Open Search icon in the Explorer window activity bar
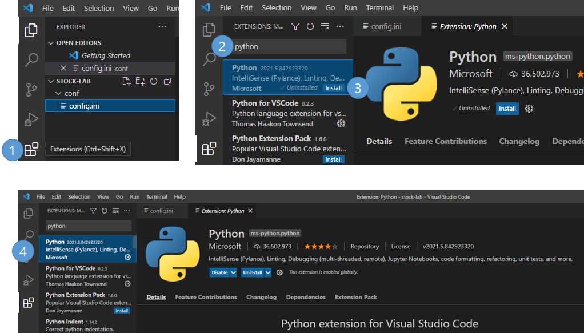Image resolution: width=584 pixels, height=333 pixels. click(31, 59)
